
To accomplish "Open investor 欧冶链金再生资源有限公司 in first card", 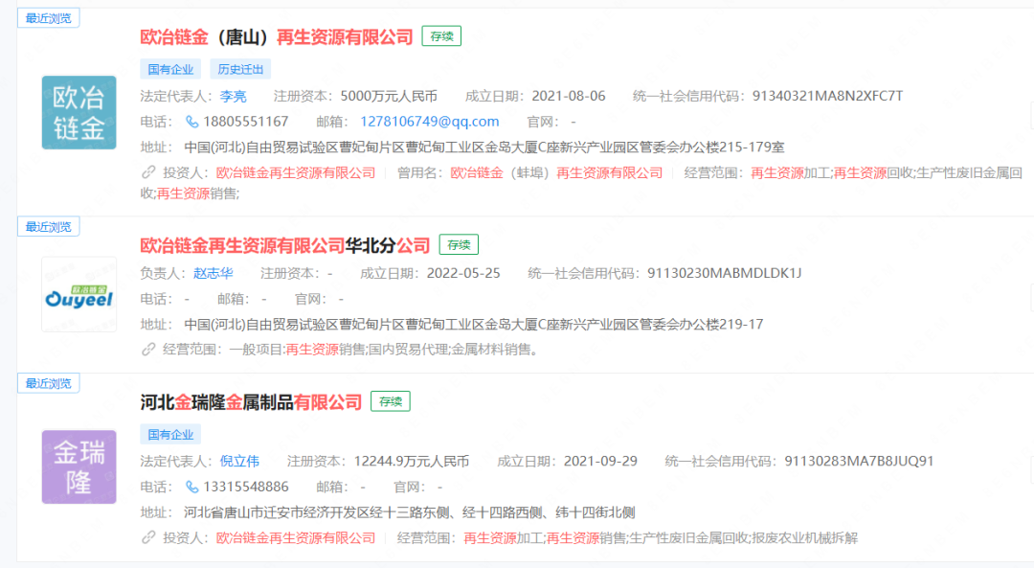I will tap(296, 172).
